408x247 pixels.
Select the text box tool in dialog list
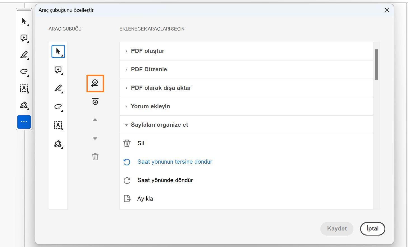click(58, 125)
